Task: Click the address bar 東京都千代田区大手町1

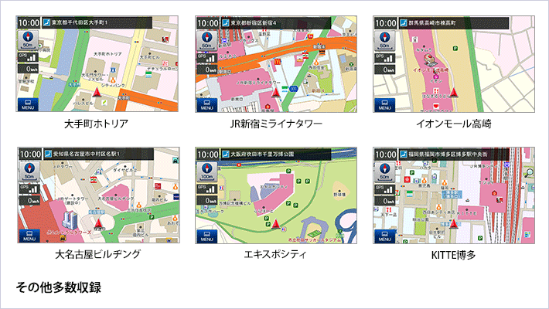Action: [x=97, y=22]
